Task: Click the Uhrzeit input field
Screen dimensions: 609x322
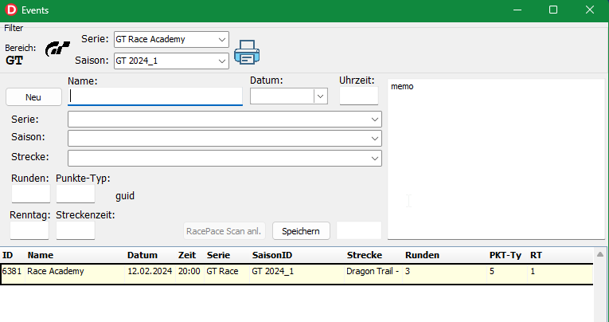Action: (x=358, y=96)
